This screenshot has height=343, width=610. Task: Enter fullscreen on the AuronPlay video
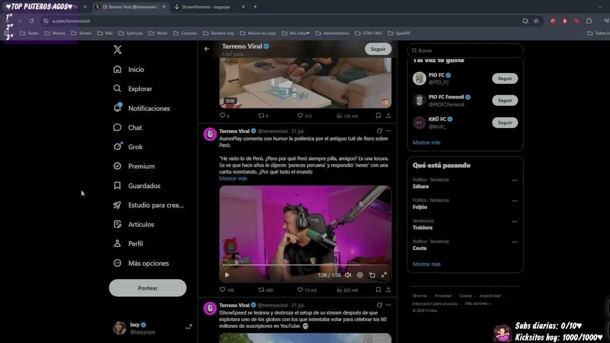[x=384, y=275]
